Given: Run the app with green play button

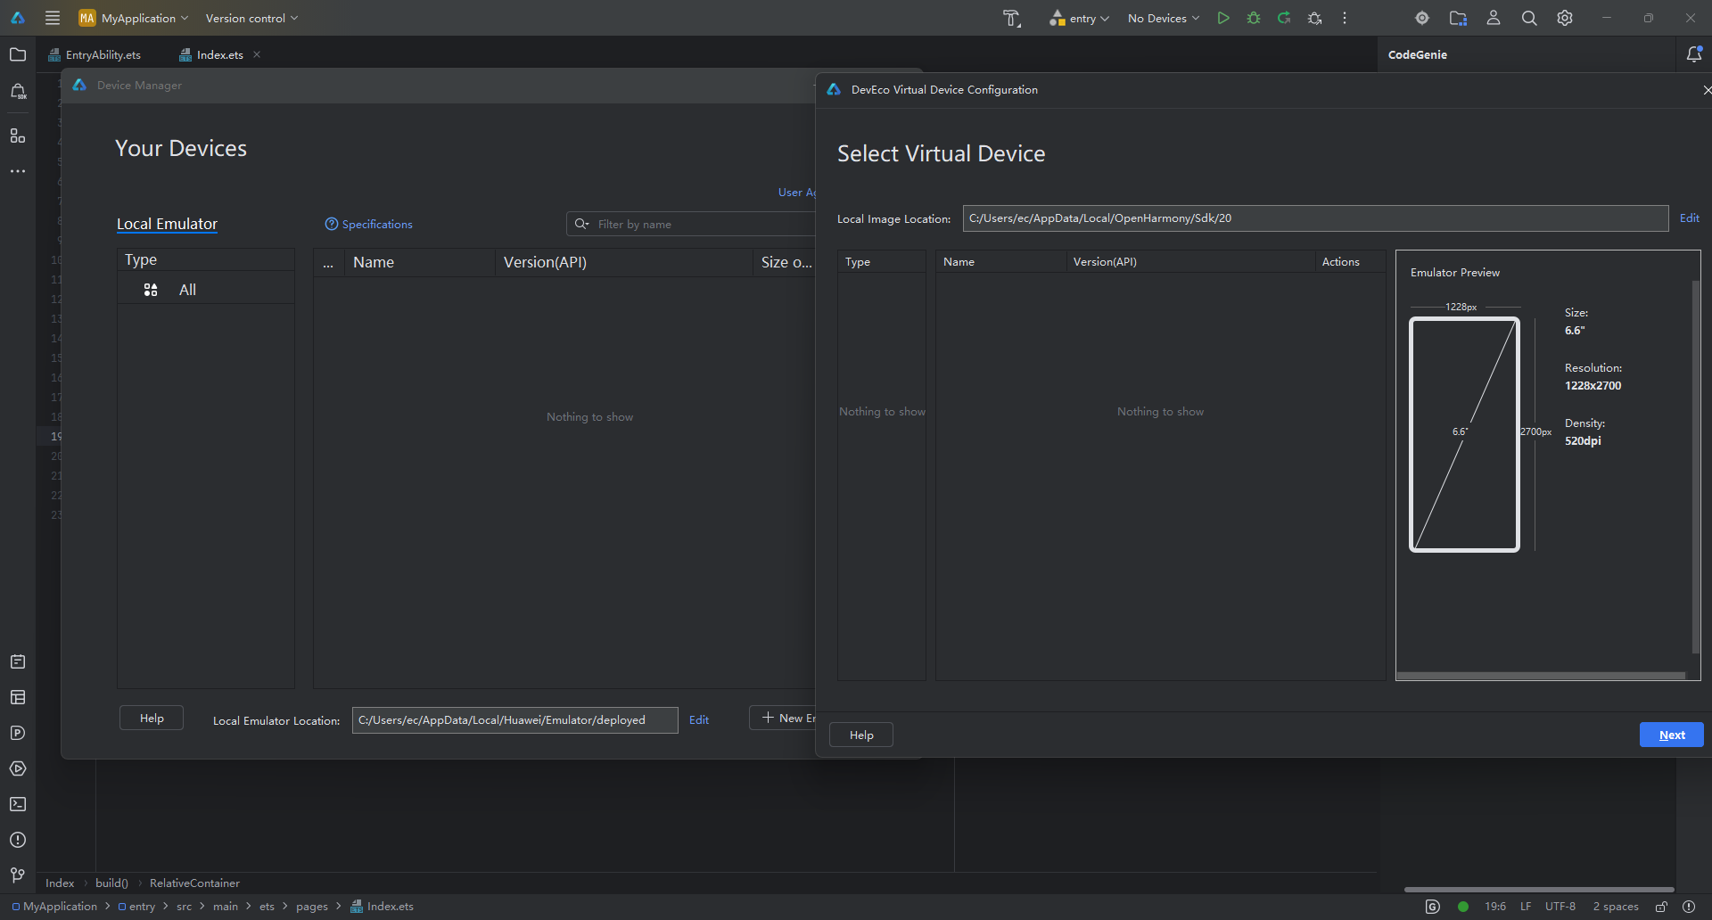Looking at the screenshot, I should (1223, 18).
